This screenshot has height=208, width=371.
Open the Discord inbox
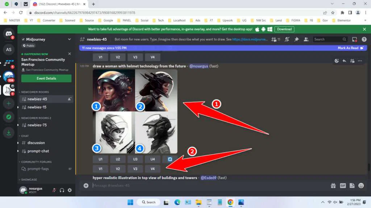[354, 39]
